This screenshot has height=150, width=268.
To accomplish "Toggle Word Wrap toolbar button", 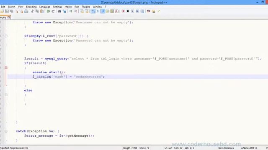I will point(93,11).
